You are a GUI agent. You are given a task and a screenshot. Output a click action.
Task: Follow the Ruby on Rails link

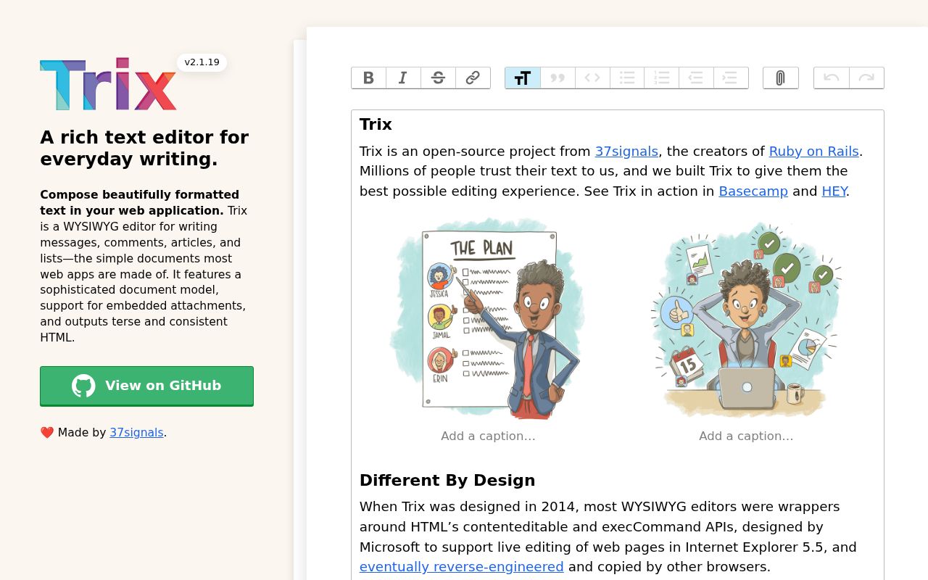click(x=813, y=151)
